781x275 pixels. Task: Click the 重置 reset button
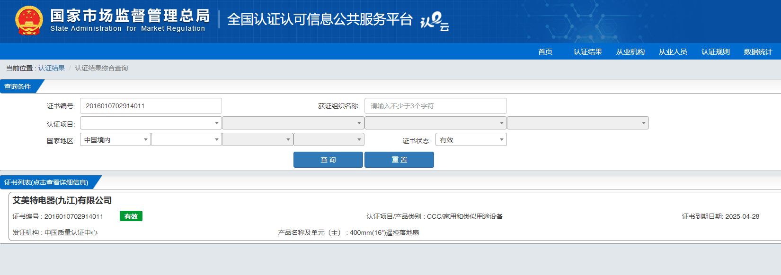[x=399, y=160]
